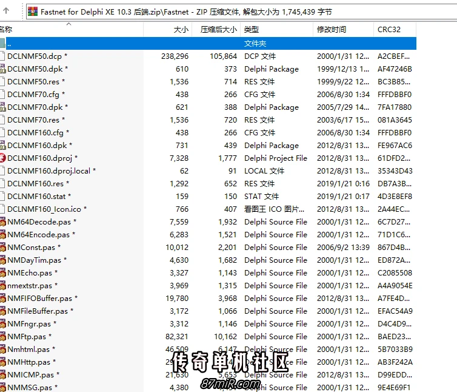Select file name Nmhtml.pas
This screenshot has height=392, width=457.
[31, 350]
